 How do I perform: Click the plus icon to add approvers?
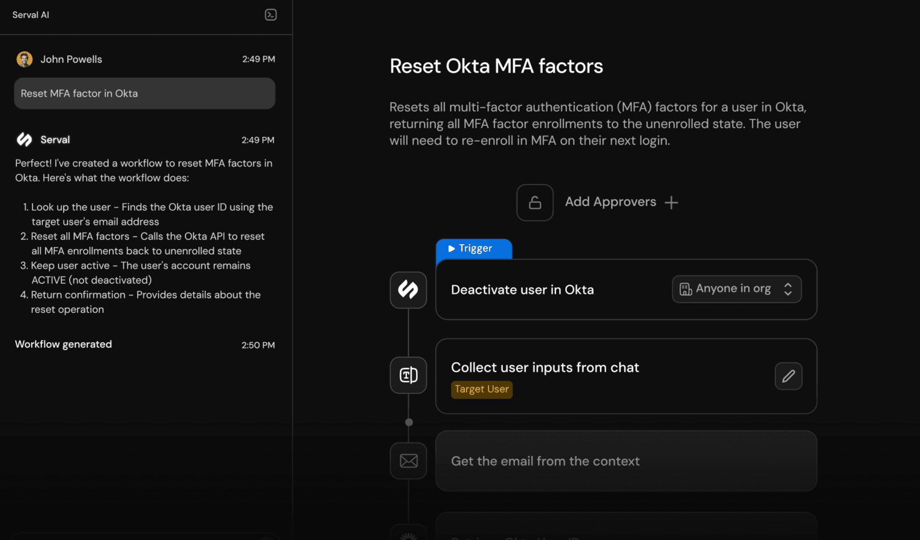tap(671, 203)
